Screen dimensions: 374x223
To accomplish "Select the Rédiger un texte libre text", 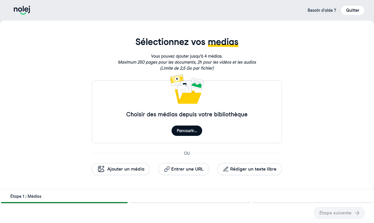I will 253,169.
